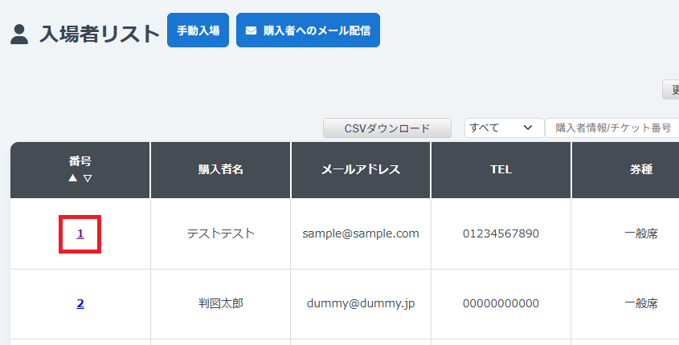Click the partially visible 更 button at right edge

[671, 90]
